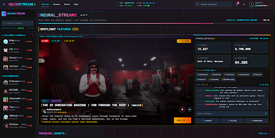Click the Call of Duty: Warzone category card
Image resolution: width=275 pixels, height=138 pixels.
[213, 61]
